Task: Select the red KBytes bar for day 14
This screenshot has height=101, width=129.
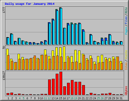Action: pyautogui.click(x=57, y=84)
